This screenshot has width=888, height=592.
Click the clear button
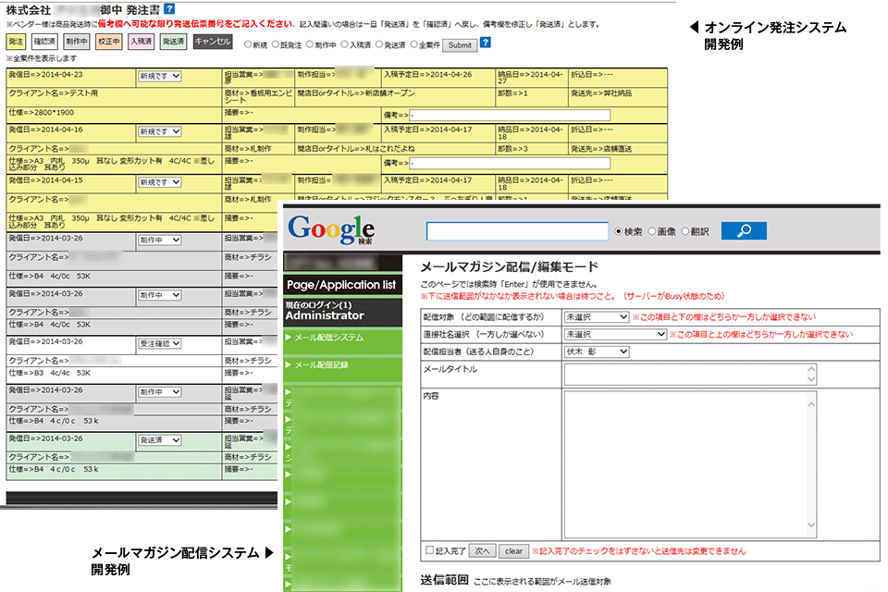pyautogui.click(x=513, y=551)
